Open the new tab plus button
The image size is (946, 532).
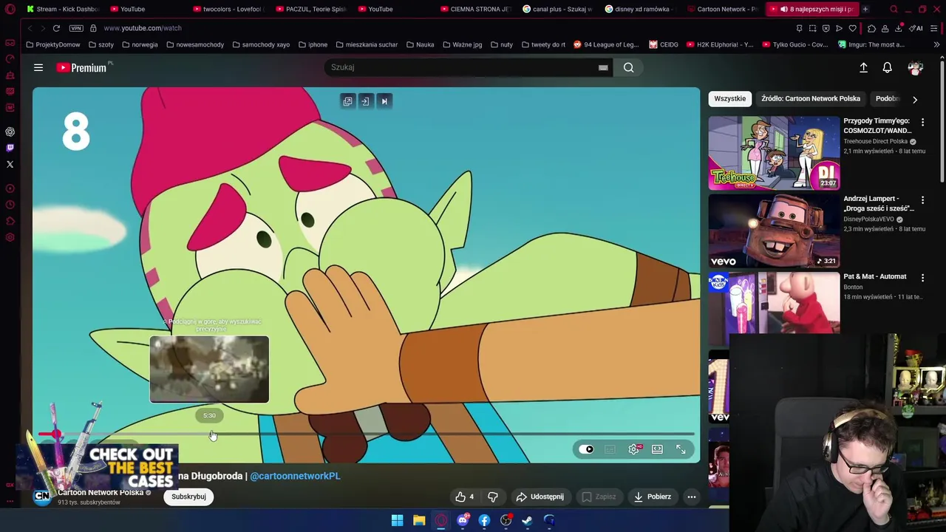[x=865, y=10]
